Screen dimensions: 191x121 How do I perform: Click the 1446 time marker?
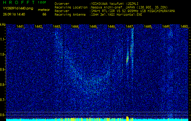[x=111, y=26]
